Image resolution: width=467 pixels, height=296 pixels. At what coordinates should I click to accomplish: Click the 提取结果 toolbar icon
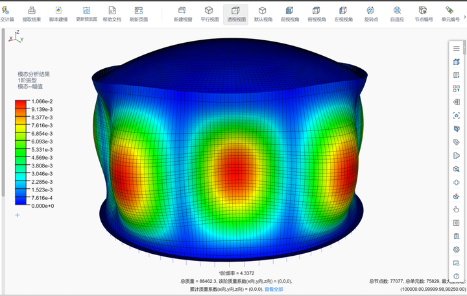pyautogui.click(x=32, y=13)
